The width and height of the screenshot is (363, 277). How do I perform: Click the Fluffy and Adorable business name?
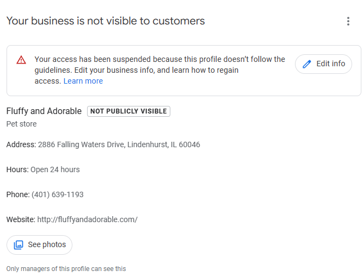pos(44,111)
